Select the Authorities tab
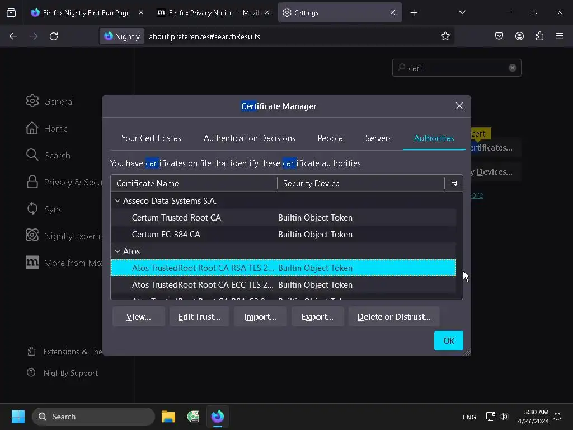Screen dimensions: 573x430 (434, 138)
